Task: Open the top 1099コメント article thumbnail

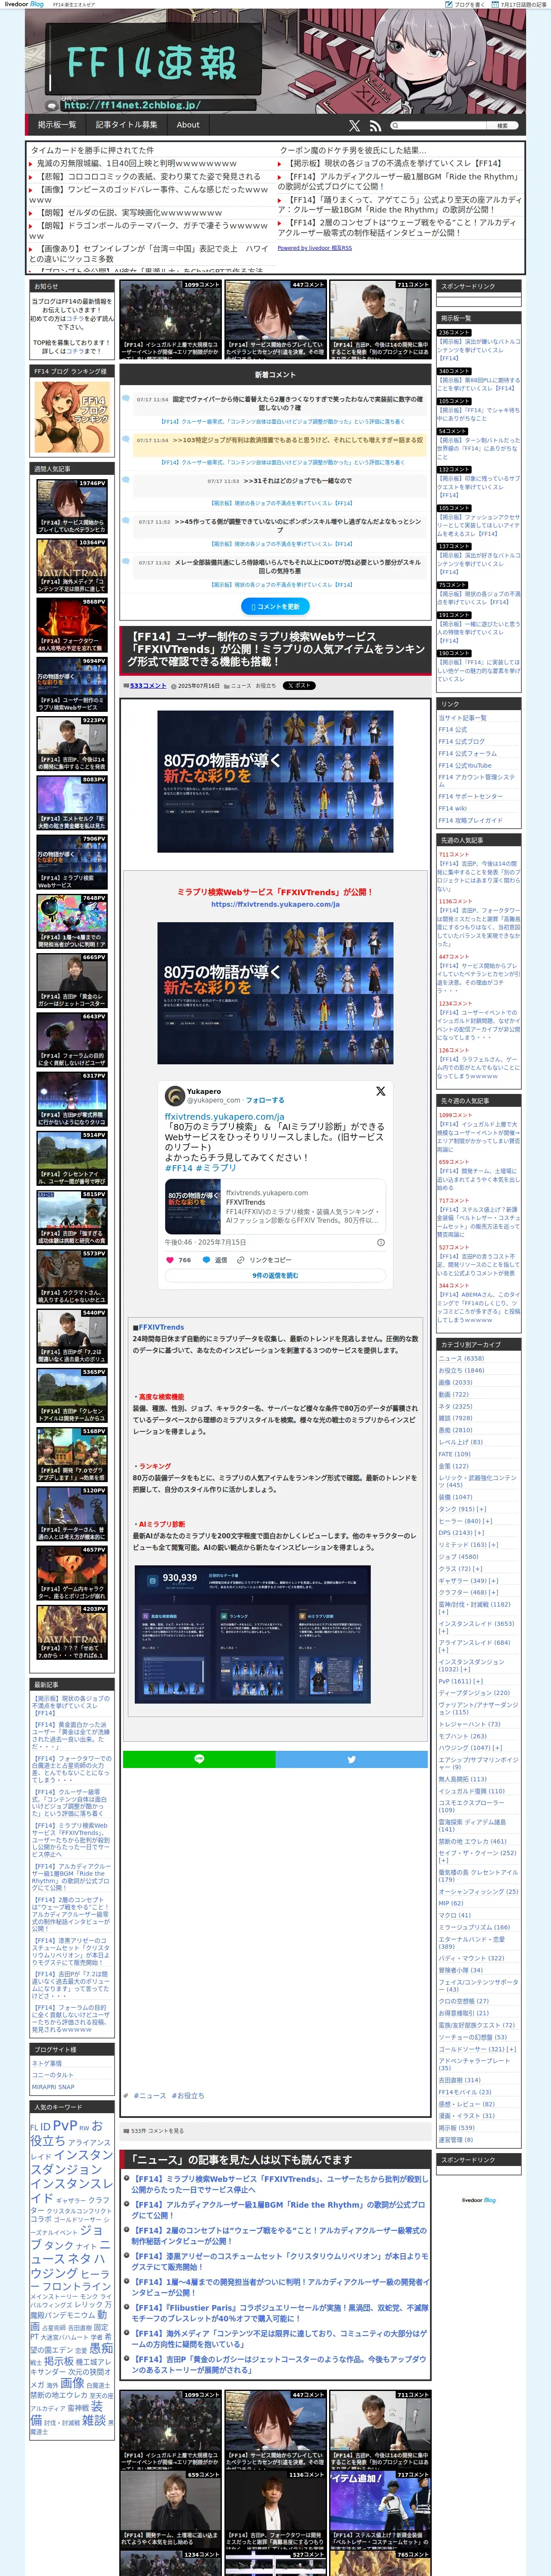Action: coord(171,319)
